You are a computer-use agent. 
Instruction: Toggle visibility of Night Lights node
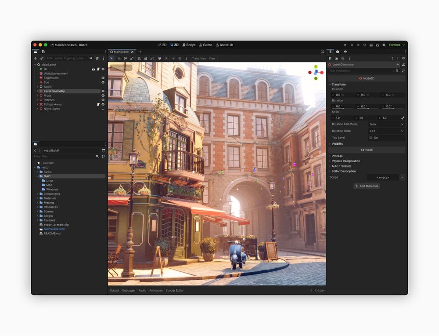[x=103, y=109]
